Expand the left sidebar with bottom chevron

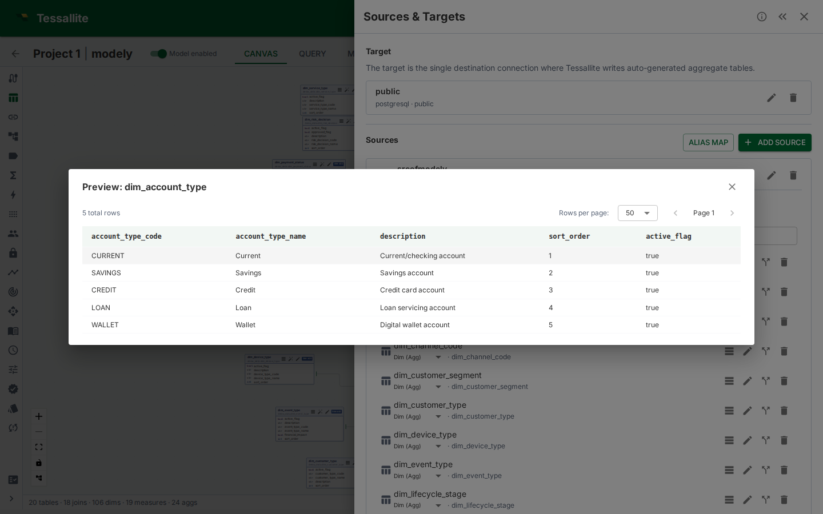(x=11, y=499)
